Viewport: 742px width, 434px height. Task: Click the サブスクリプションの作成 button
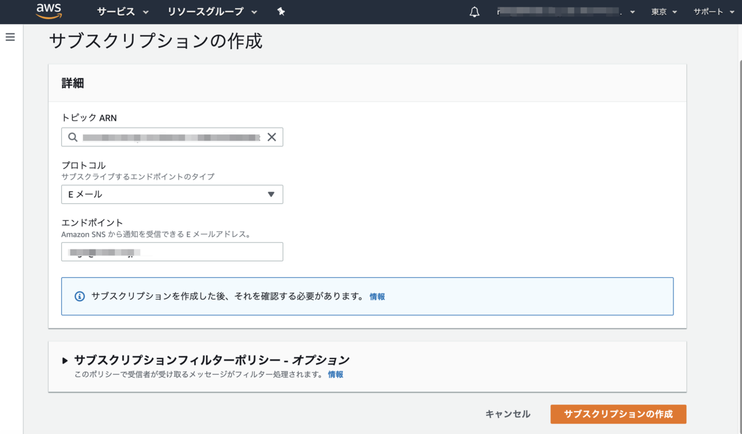click(x=618, y=414)
